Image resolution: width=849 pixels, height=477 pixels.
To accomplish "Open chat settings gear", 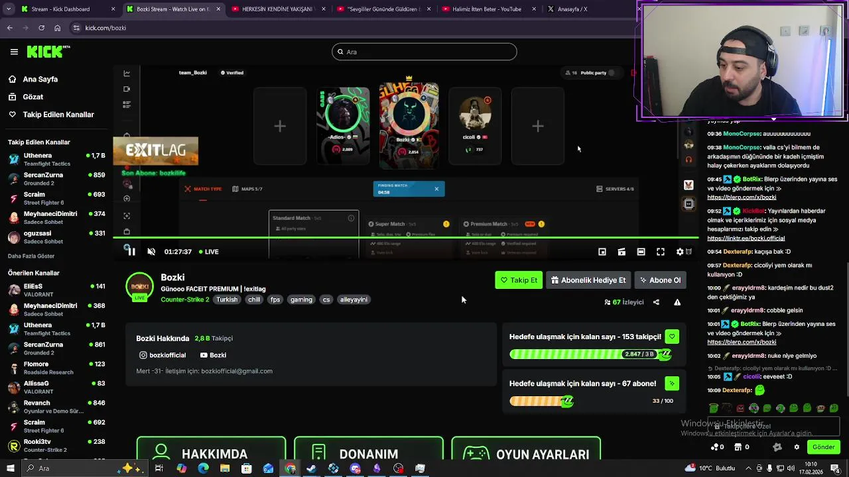I will [797, 447].
